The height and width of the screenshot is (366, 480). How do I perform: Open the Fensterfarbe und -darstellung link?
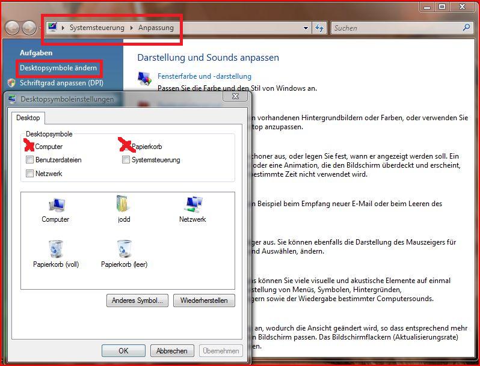click(205, 76)
